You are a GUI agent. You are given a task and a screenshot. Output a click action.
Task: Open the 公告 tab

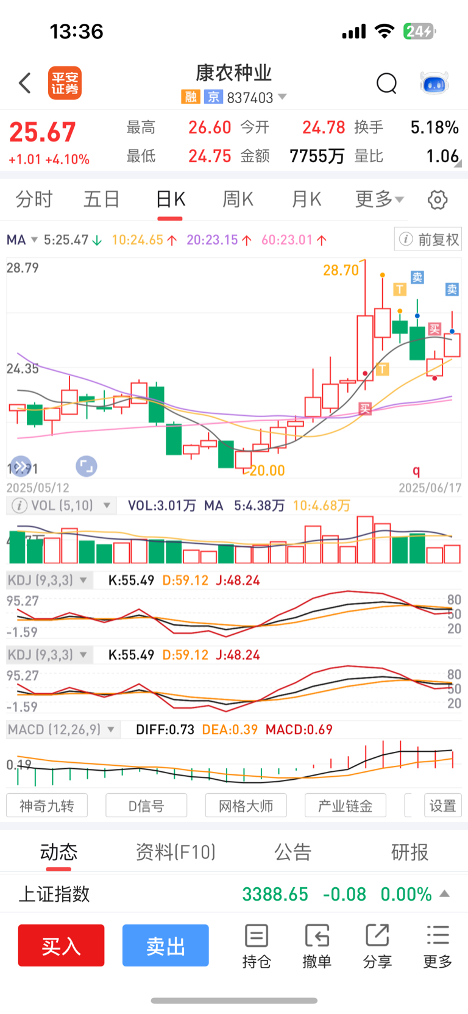[292, 852]
